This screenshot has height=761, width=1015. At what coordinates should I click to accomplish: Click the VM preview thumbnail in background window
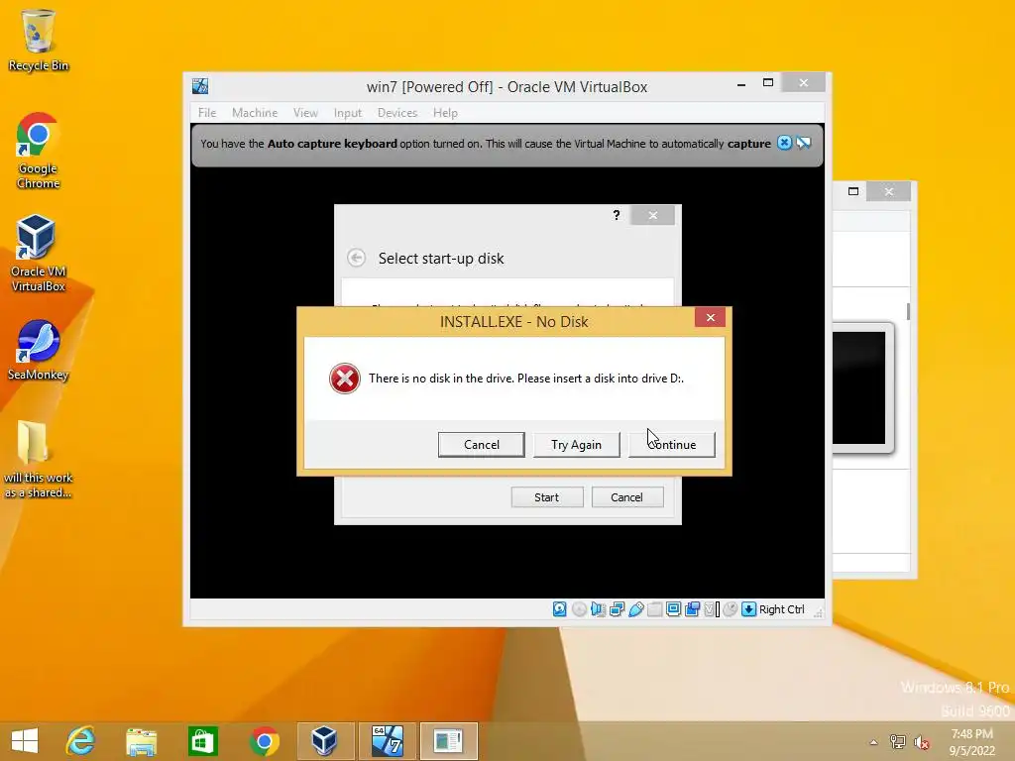tap(862, 387)
